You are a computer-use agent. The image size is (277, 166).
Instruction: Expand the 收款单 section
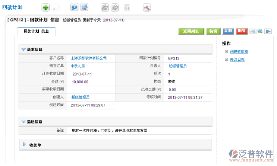coord(25,144)
